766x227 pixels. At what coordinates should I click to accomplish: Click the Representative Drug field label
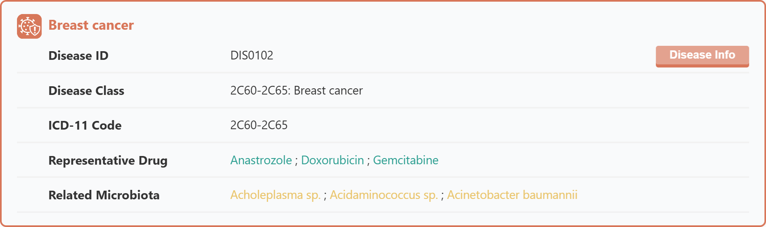coord(108,161)
